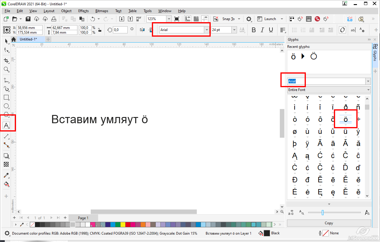Select the Text tool in the toolbox
380x242 pixels.
[6, 125]
